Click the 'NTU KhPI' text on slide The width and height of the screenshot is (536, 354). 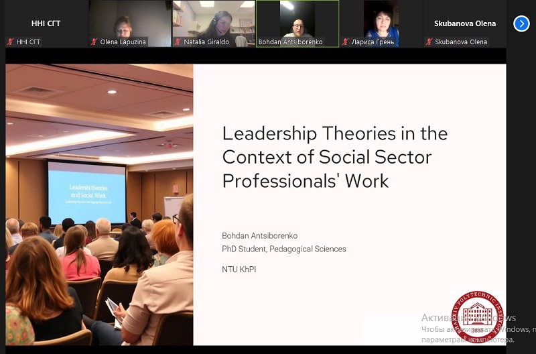(239, 270)
